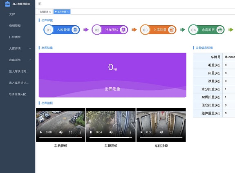Image resolution: width=235 pixels, height=173 pixels.
Task: Fullscreen the 车前视频 video
Action: click(171, 132)
